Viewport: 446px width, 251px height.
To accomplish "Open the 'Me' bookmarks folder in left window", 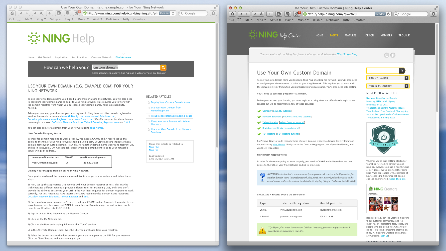I will (29, 19).
